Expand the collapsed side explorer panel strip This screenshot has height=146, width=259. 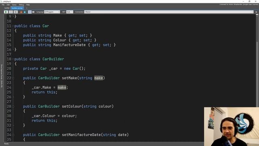click(x=2, y=76)
